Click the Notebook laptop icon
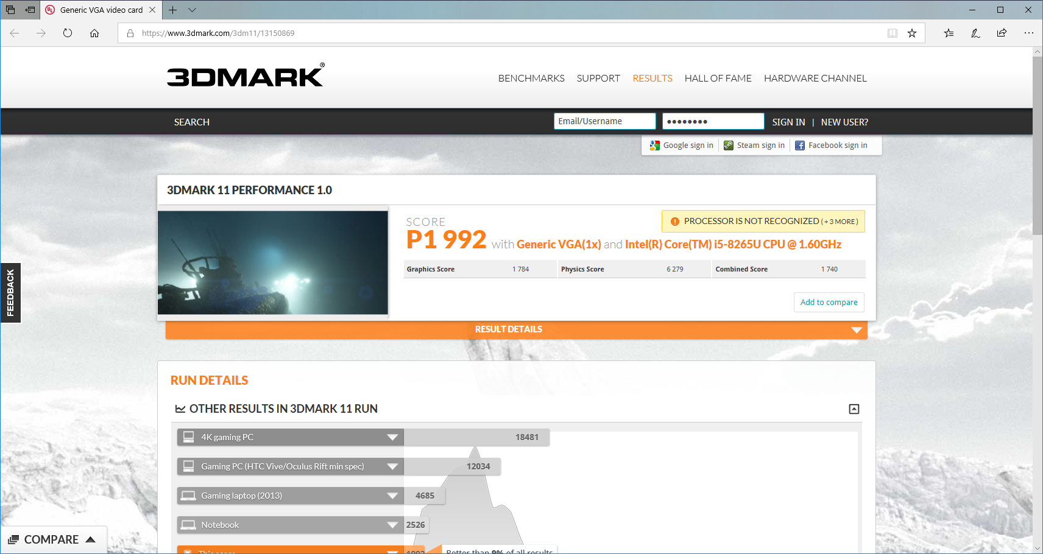This screenshot has height=554, width=1043. [188, 525]
